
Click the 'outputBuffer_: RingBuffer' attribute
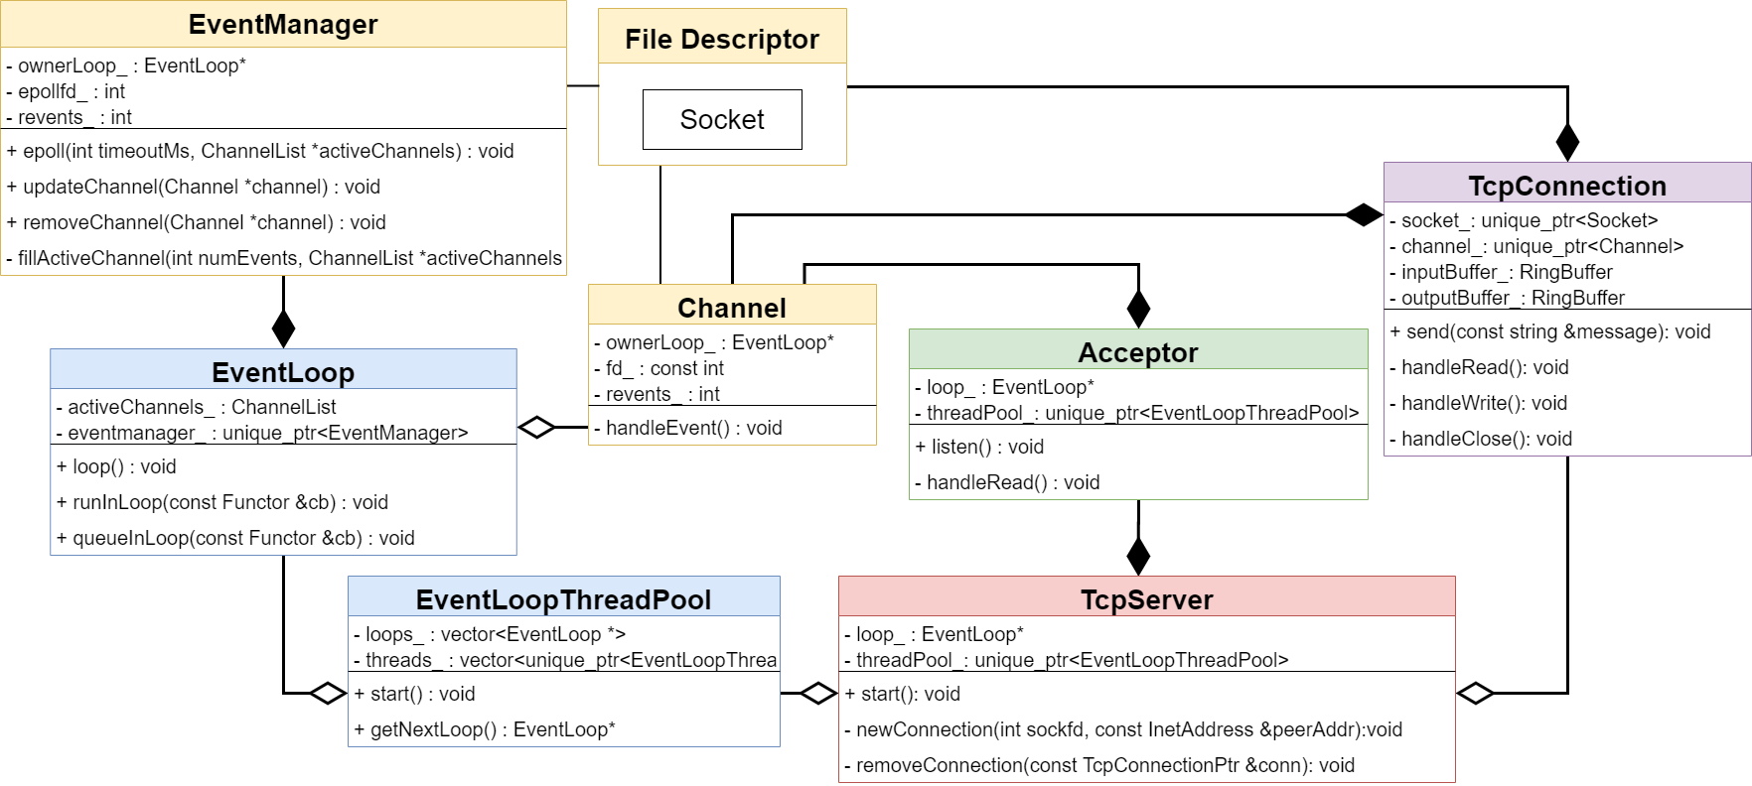1507,298
